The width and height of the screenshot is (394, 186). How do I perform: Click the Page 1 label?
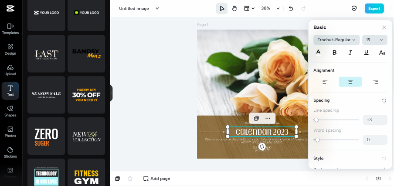coord(203,25)
